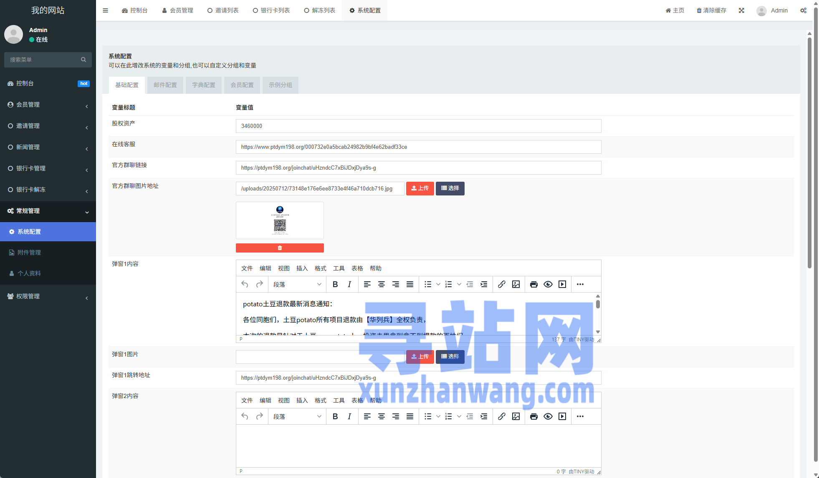Delete the group chat image with red trash button
This screenshot has height=478, width=819.
pyautogui.click(x=280, y=248)
